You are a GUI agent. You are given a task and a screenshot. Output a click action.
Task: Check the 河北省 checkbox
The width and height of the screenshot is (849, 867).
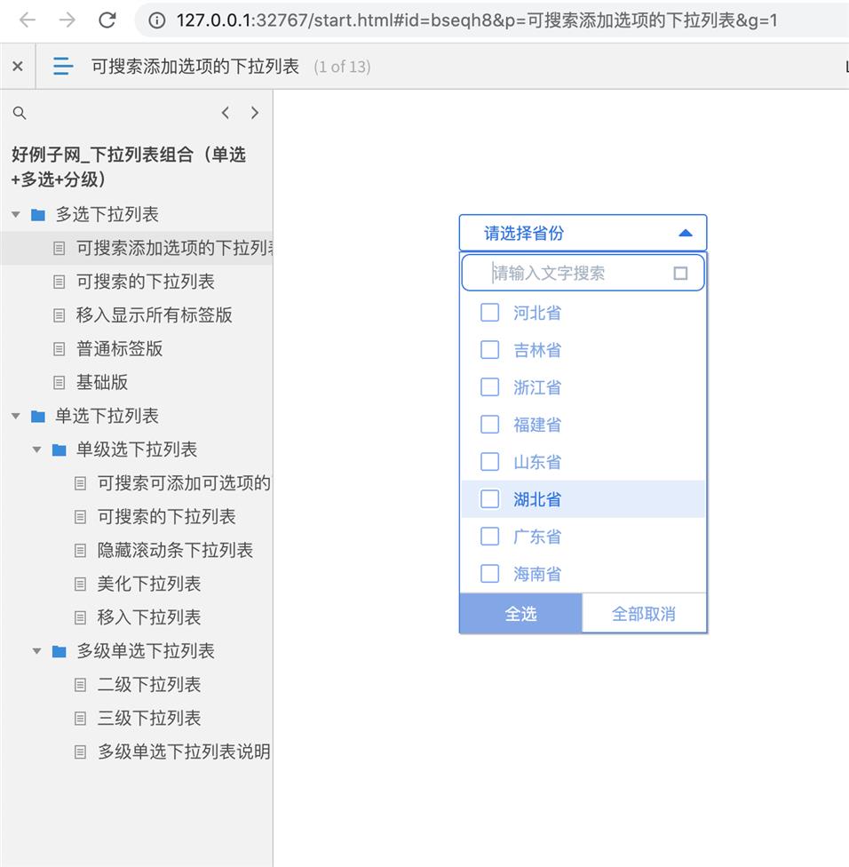tap(489, 313)
